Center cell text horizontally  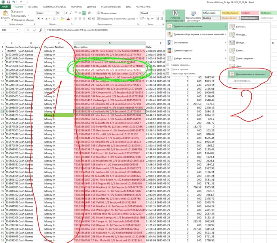click(x=80, y=19)
